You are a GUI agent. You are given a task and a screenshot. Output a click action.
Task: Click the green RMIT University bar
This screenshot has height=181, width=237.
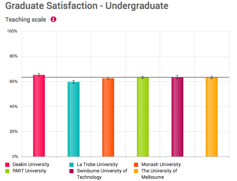pyautogui.click(x=143, y=117)
